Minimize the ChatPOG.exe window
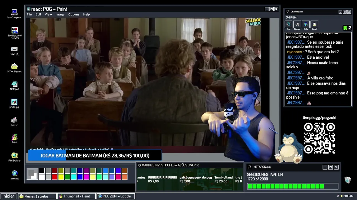Viewport: 357px width, 200px height. point(340,12)
